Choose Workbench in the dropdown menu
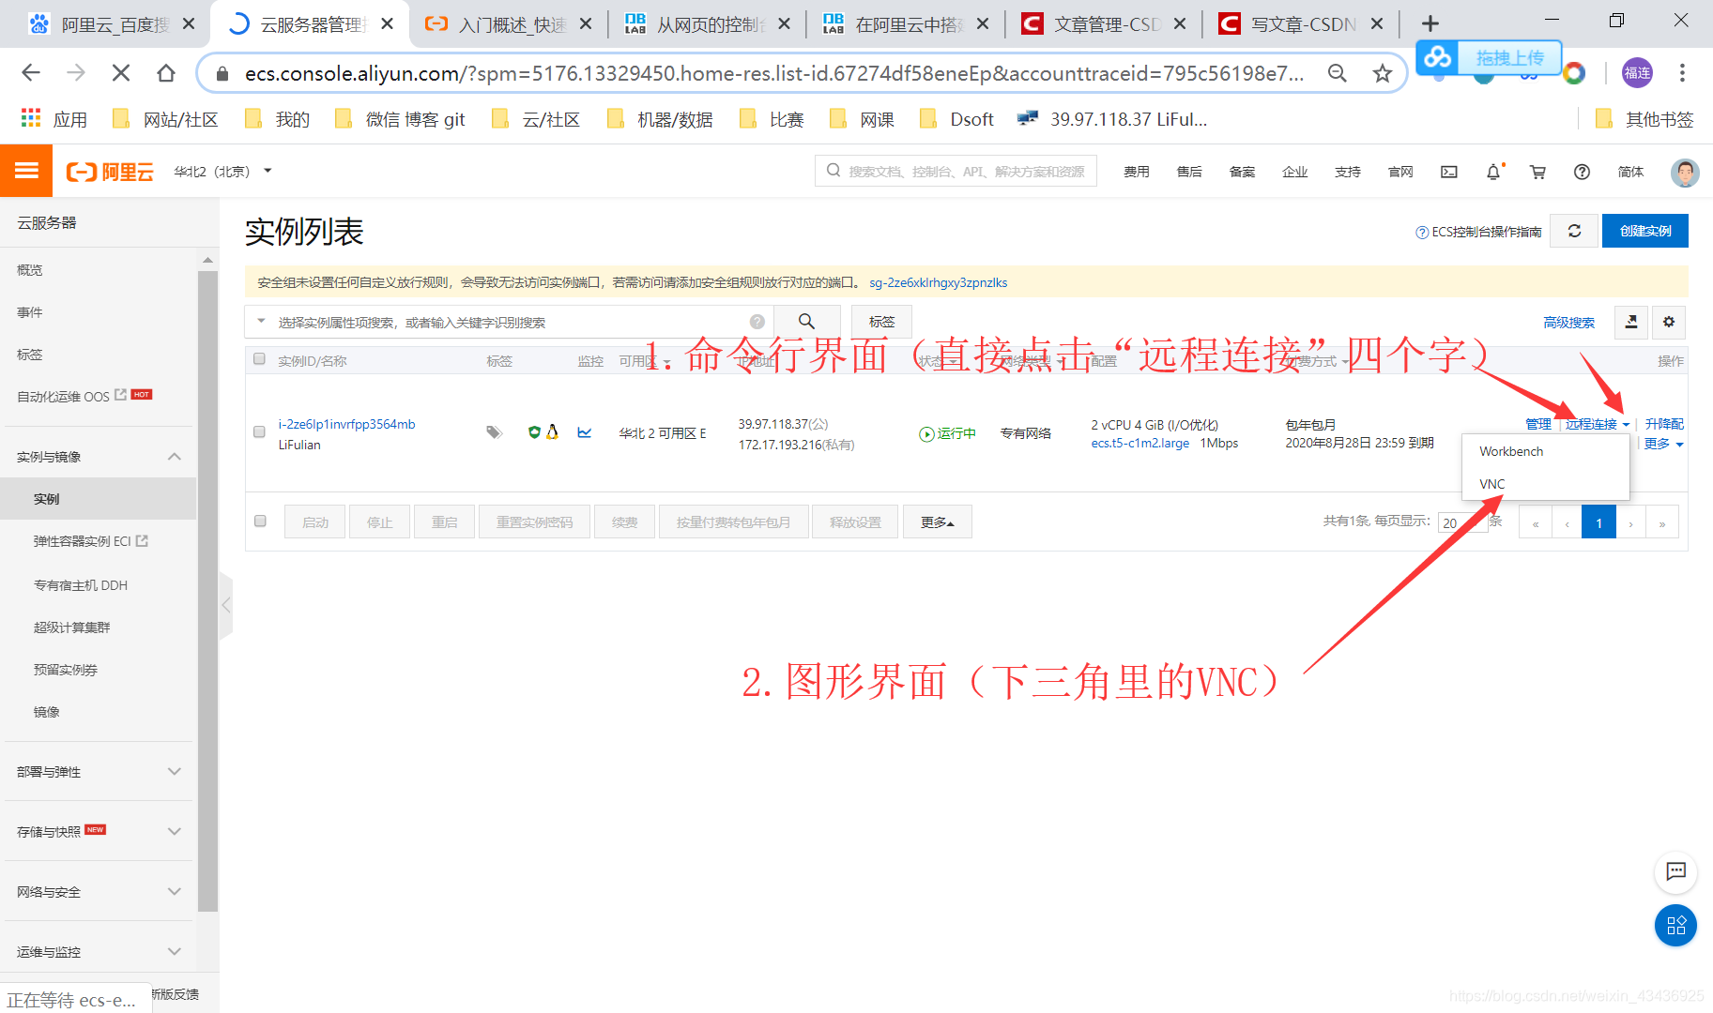 [x=1510, y=451]
